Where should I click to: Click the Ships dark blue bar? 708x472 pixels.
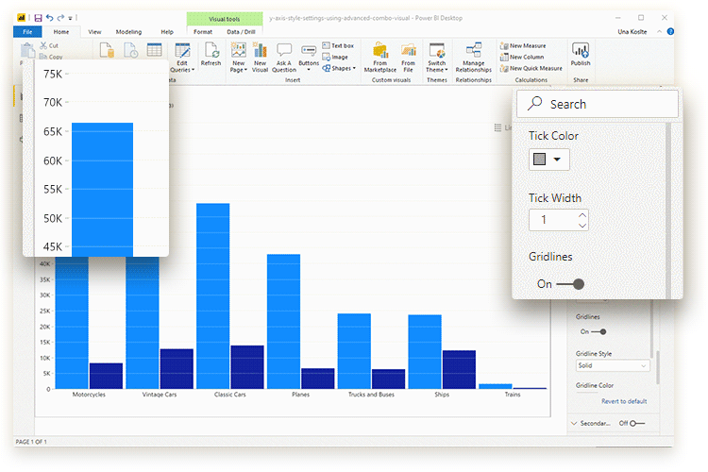click(459, 369)
